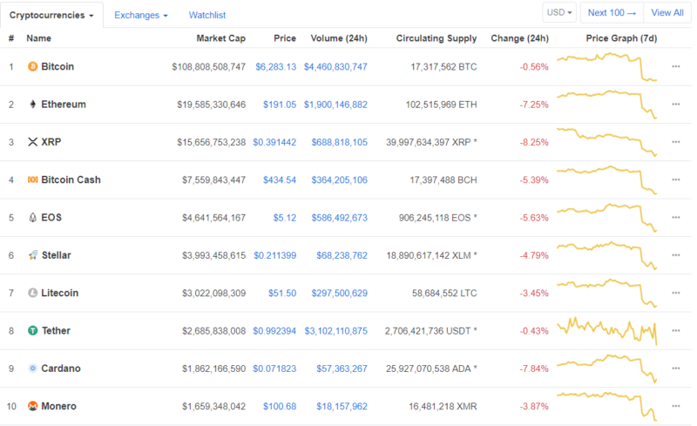Click Litecoin market cap $3,022,098,309
This screenshot has width=697, height=426.
[213, 293]
